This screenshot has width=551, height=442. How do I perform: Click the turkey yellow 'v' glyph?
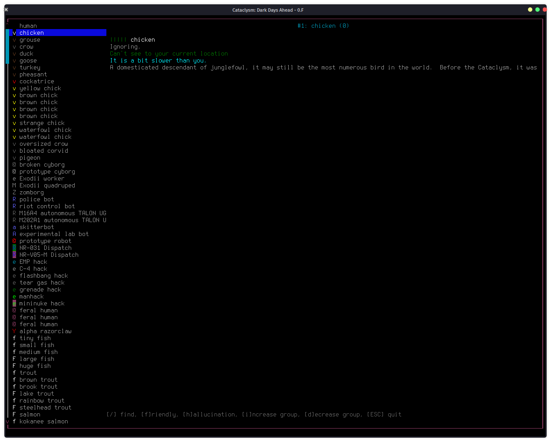14,67
